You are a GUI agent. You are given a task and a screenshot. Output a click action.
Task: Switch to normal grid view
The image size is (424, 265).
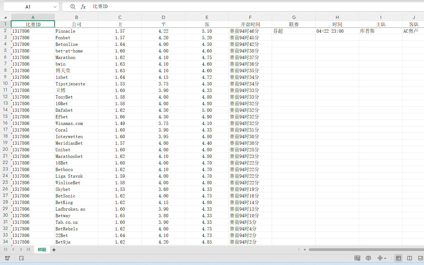398,258
